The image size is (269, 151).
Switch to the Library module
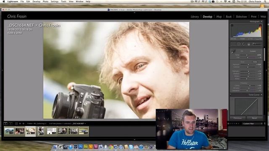point(195,17)
